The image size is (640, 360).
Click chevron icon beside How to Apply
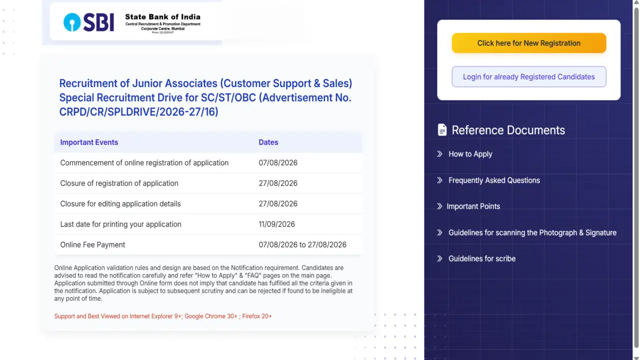(x=439, y=154)
